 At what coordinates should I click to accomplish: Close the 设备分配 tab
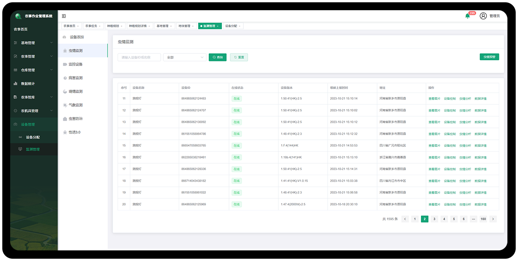click(240, 26)
